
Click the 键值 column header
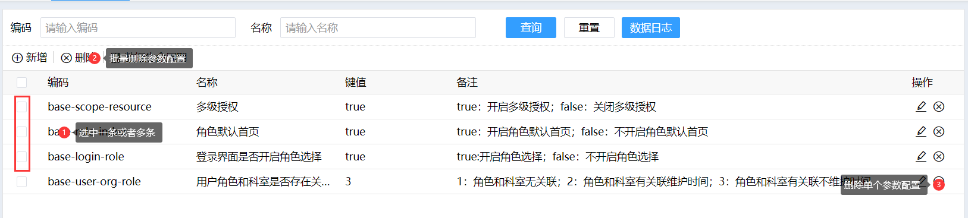tap(355, 83)
